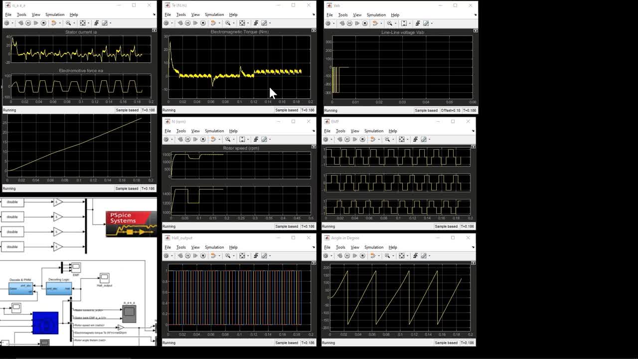Click scale axes icon in EMF scope window
This screenshot has height=359, width=638.
tap(401, 140)
